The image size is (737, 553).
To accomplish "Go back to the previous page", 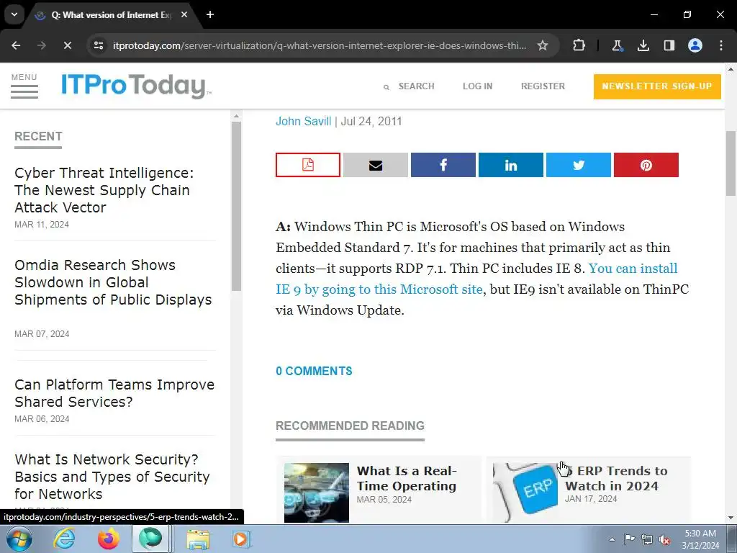I will (x=16, y=45).
